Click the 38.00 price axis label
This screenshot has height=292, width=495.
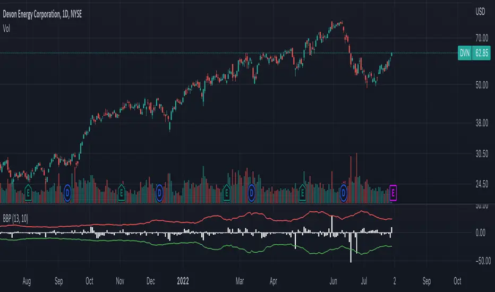[x=482, y=123]
